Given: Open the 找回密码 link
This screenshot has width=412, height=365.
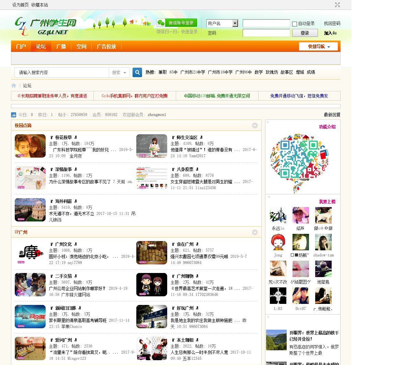Looking at the screenshot, I should point(332,23).
